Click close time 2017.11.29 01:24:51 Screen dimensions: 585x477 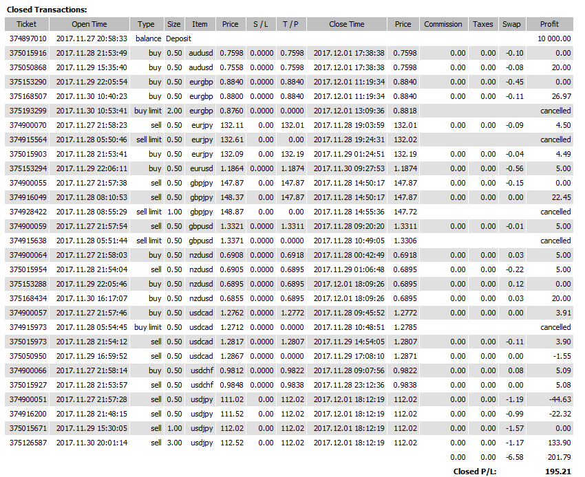point(349,154)
